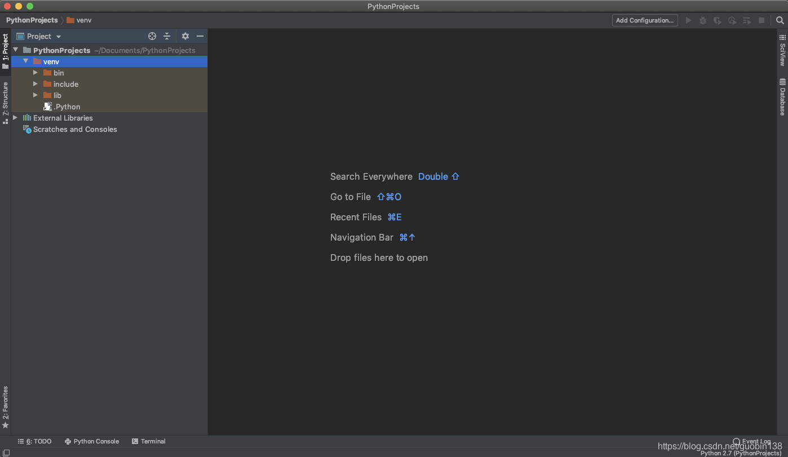
Task: Open the SciView side tab
Action: [782, 50]
